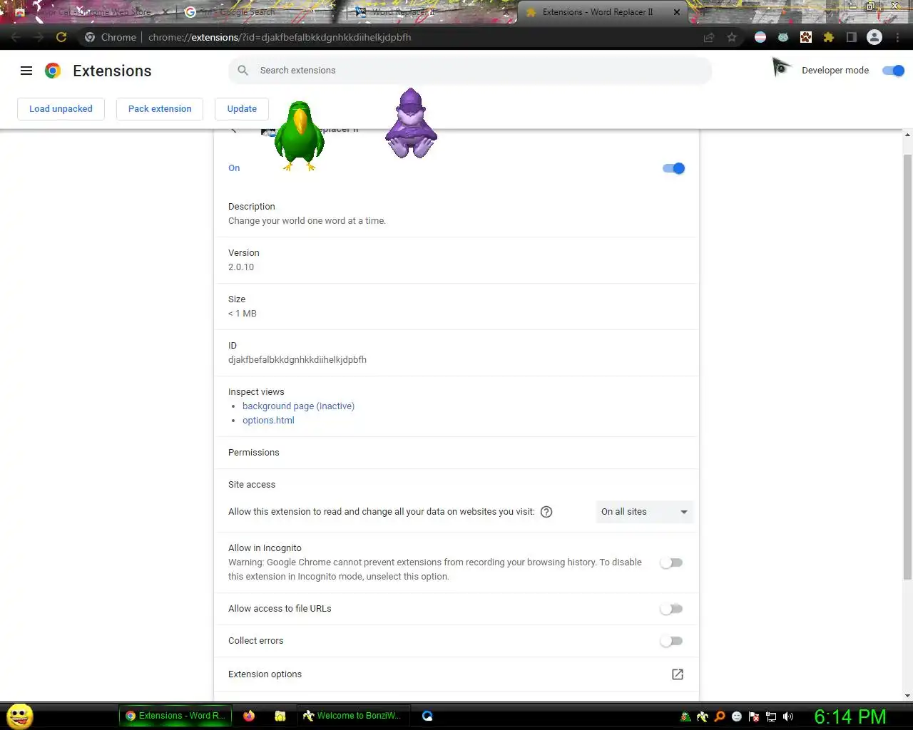The height and width of the screenshot is (730, 913).
Task: Click the extension ID djakfbefalbkkdgnhkkdiihelkjdpbfh
Action: (297, 360)
